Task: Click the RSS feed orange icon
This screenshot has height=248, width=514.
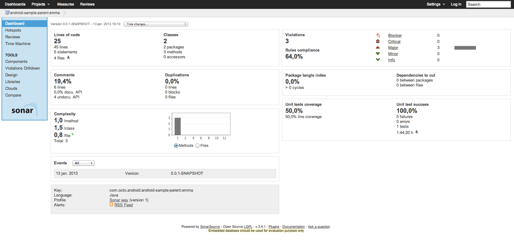Action: [x=111, y=205]
